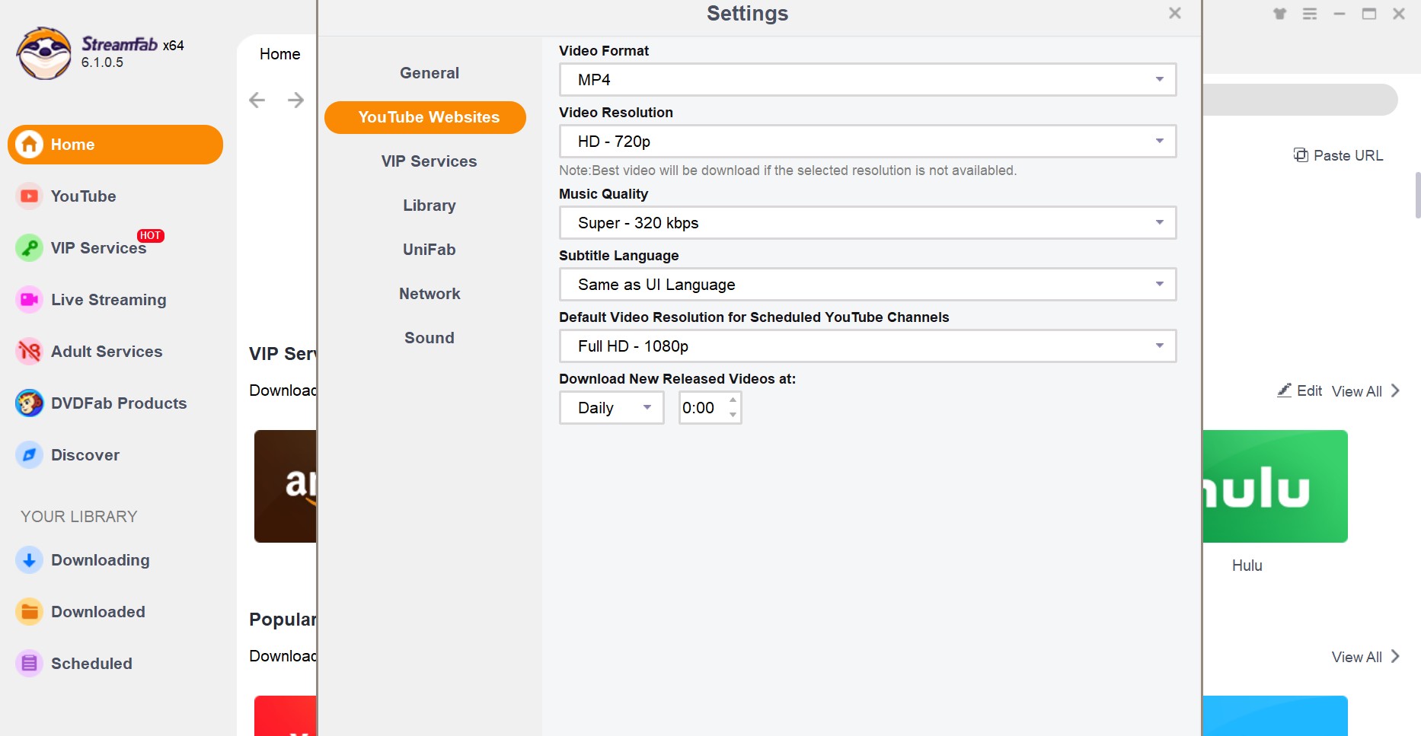The height and width of the screenshot is (736, 1421).
Task: Open Scheduled in Your Library
Action: (115, 664)
